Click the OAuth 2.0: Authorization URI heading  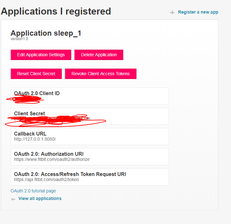click(x=49, y=154)
